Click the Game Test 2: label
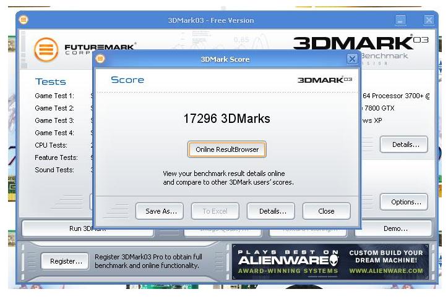This screenshot has width=448, height=297. coord(54,108)
